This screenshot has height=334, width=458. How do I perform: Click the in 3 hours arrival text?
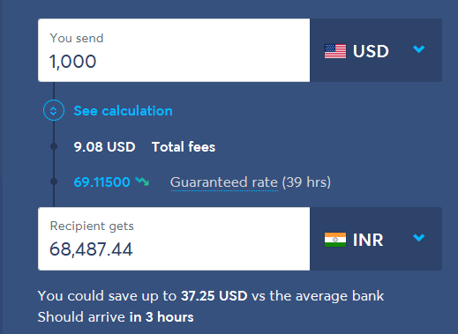pos(161,317)
